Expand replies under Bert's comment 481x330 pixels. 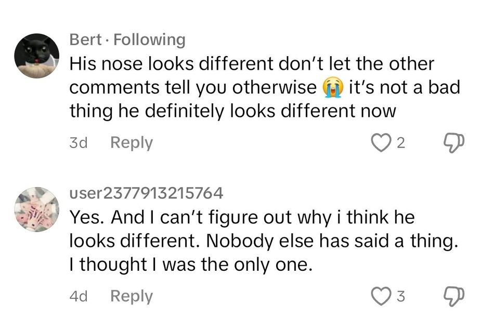tap(131, 142)
